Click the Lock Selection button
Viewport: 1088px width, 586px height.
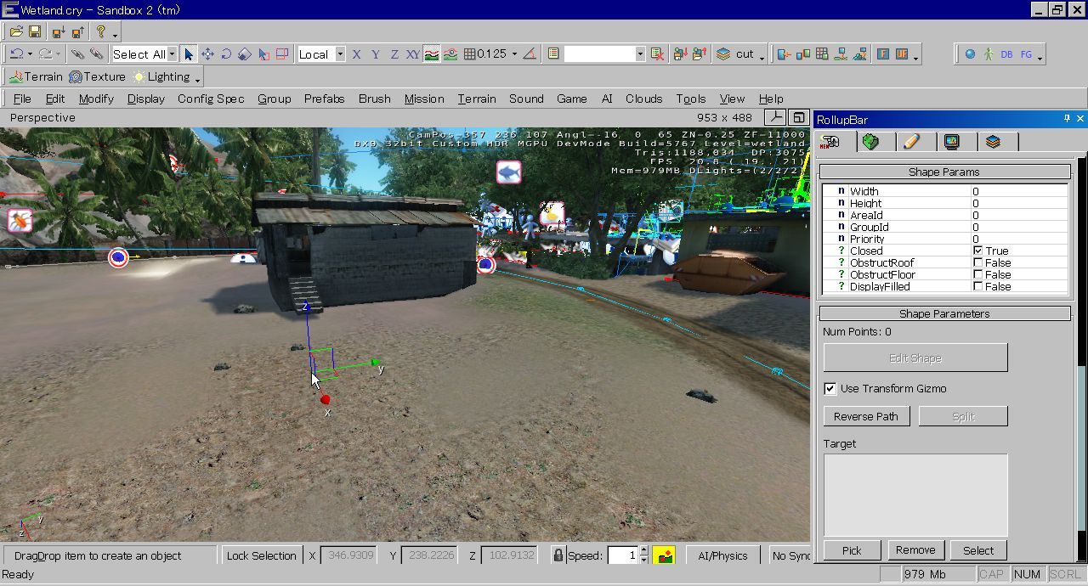pyautogui.click(x=261, y=555)
